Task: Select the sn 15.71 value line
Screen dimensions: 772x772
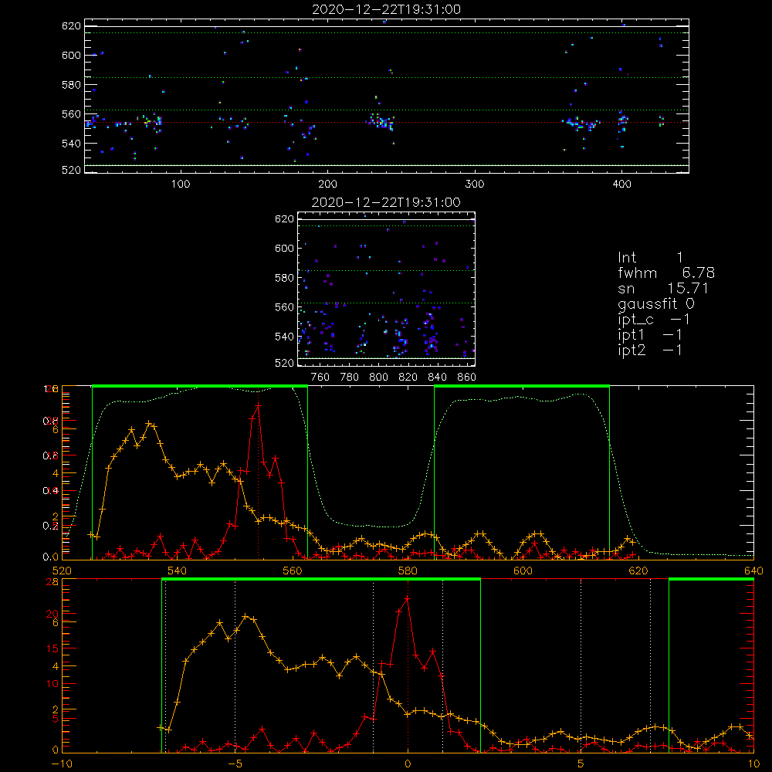Action: 662,288
